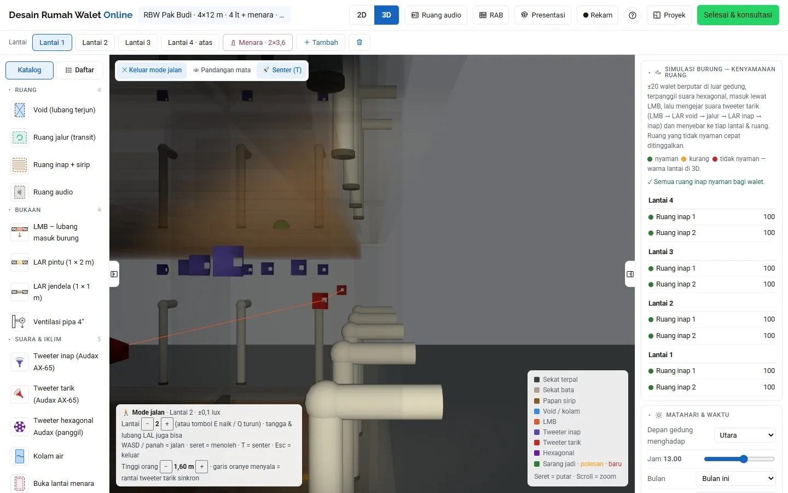The image size is (788, 493).
Task: Open the Menara 2×3,6 tab
Action: click(258, 42)
